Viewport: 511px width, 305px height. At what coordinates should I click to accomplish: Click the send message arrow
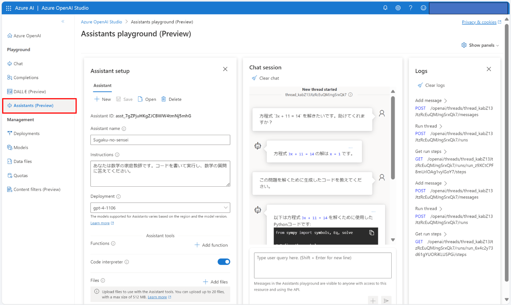pos(386,300)
